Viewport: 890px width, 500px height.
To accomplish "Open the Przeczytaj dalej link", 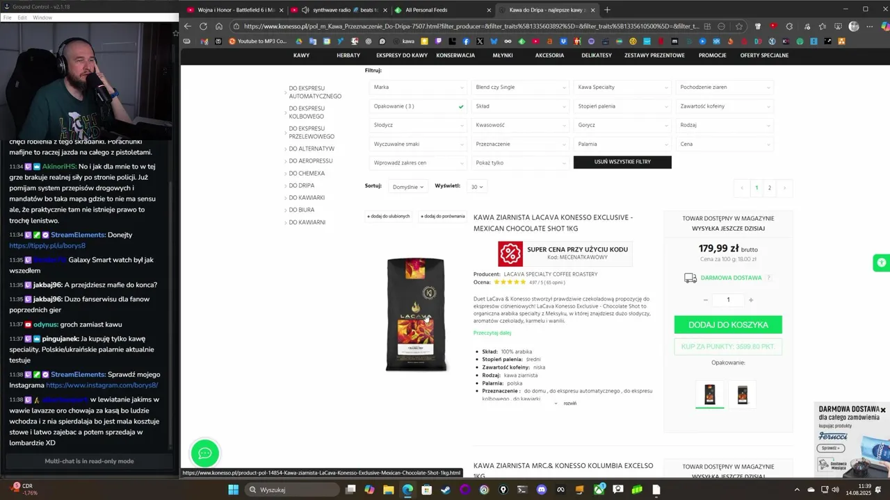I will coord(492,333).
